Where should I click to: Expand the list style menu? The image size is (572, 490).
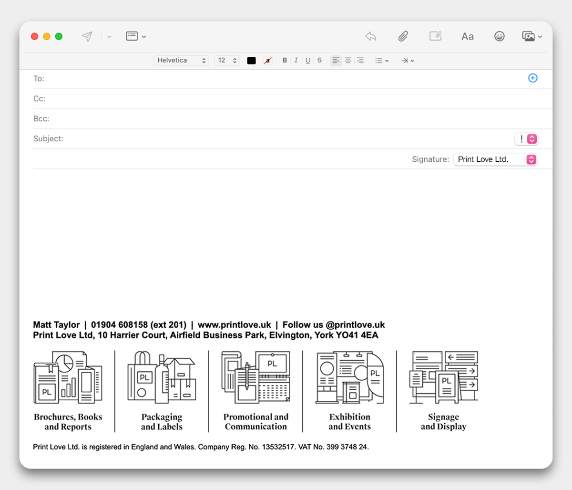381,61
